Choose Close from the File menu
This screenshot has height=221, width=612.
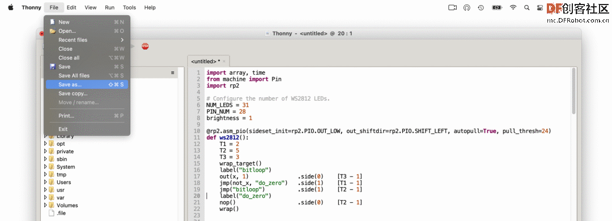pyautogui.click(x=87, y=49)
